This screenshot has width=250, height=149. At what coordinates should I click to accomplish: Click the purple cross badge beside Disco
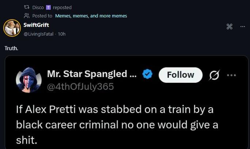[x=48, y=7]
